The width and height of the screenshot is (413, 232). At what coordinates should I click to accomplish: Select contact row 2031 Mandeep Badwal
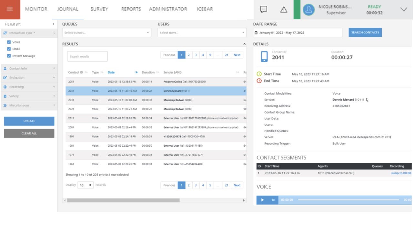(x=156, y=100)
